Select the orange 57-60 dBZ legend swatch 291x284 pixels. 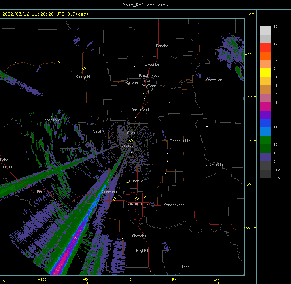pos(265,56)
